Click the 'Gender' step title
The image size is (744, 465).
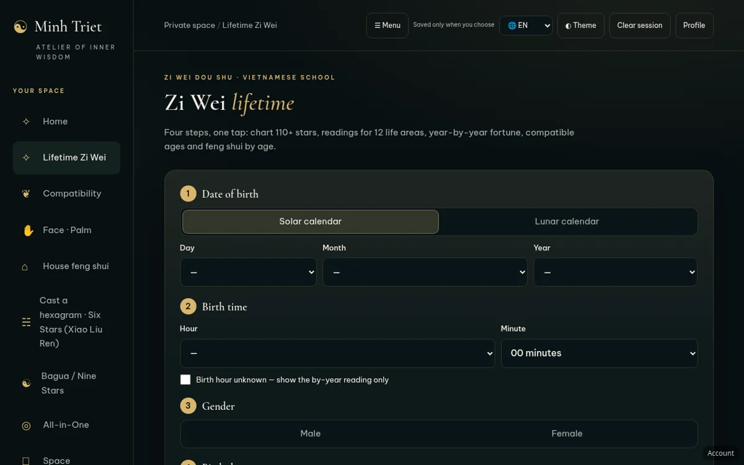pos(218,406)
